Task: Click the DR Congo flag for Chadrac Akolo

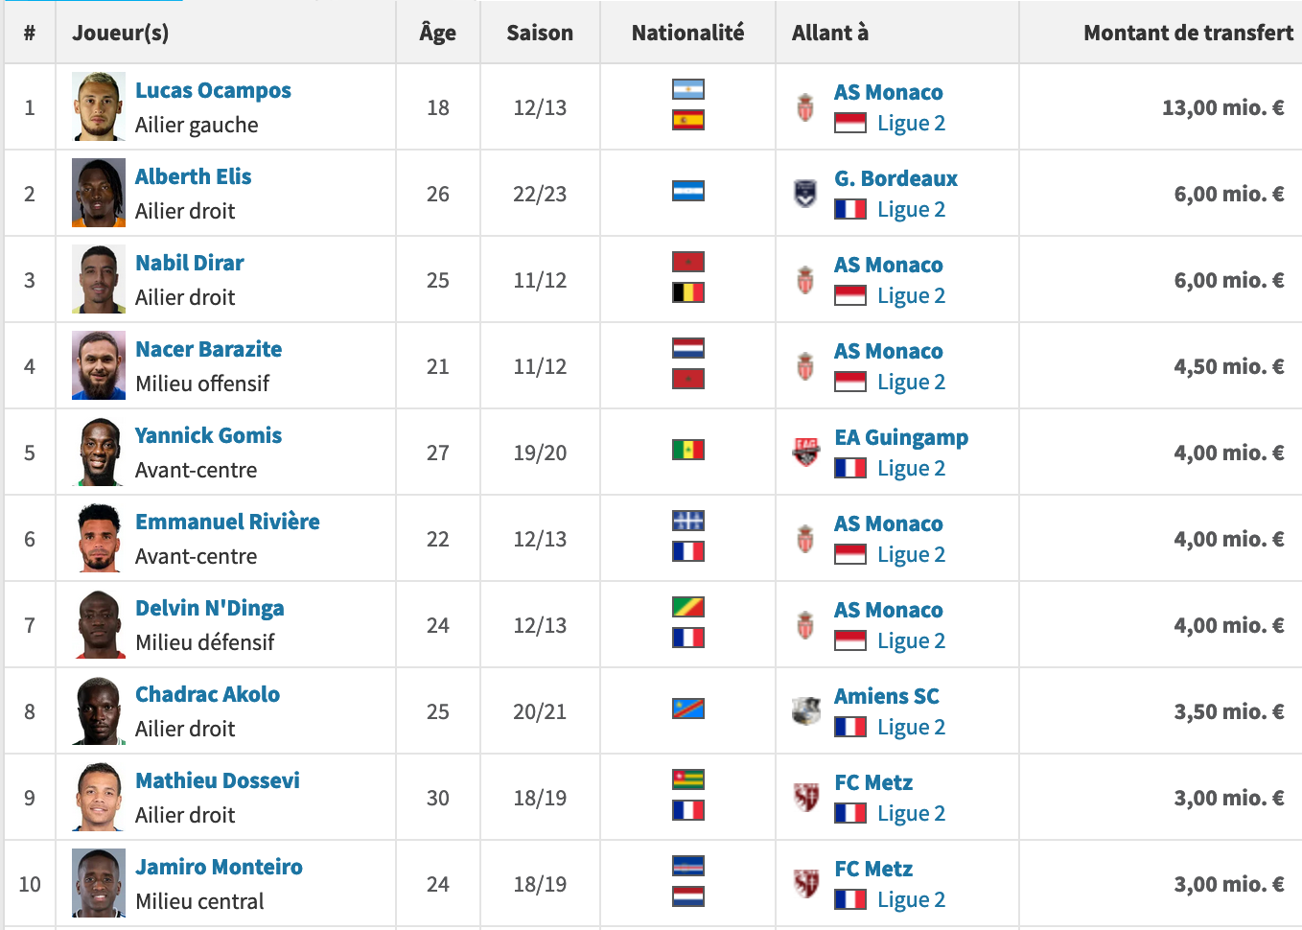Action: click(x=688, y=709)
